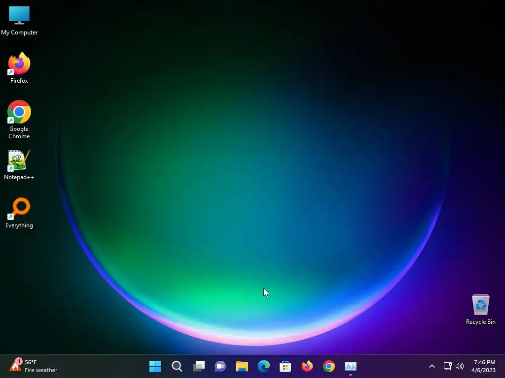The image size is (505, 378).
Task: Switch to running monitor app in taskbar
Action: (351, 366)
